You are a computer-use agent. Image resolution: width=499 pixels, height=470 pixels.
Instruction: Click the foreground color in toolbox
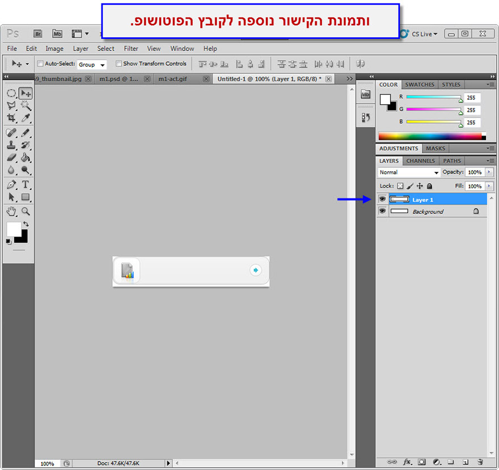14,229
